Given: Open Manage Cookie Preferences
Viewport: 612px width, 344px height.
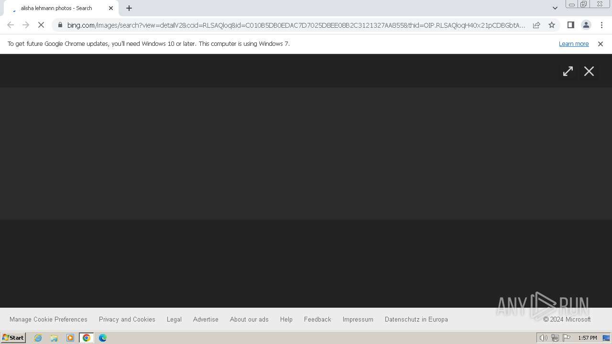Looking at the screenshot, I should (48, 319).
